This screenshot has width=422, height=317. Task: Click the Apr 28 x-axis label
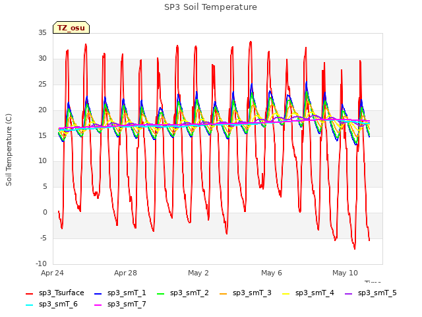(125, 273)
